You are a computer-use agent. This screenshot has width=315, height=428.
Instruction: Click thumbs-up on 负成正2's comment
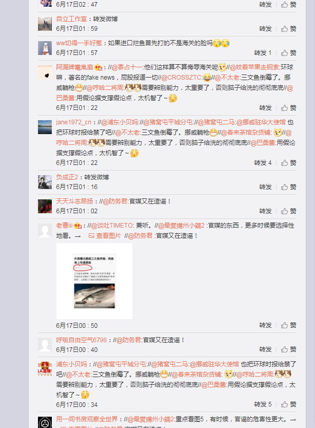click(x=288, y=187)
